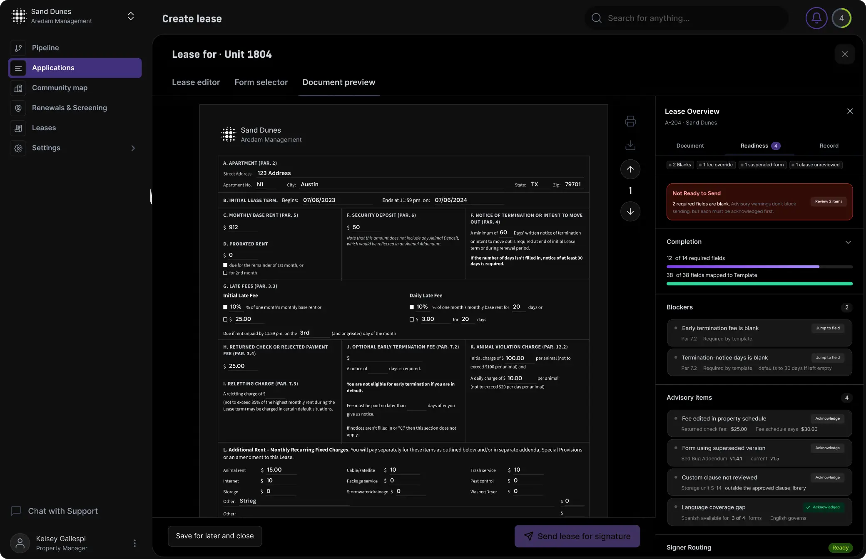The width and height of the screenshot is (866, 559).
Task: Click the Renewals & Screening shield icon
Action: click(x=18, y=108)
